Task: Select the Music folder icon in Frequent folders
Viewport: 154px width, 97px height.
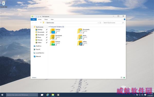Action: pyautogui.click(x=80, y=37)
